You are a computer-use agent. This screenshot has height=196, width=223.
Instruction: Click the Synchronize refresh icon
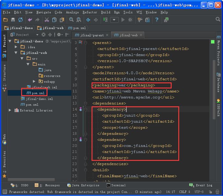[x=21, y=20]
